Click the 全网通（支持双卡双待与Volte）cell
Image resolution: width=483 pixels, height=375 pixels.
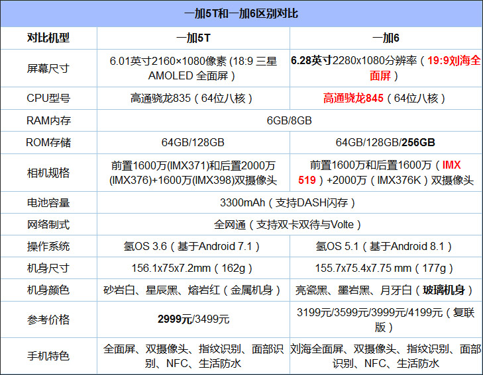290,224
